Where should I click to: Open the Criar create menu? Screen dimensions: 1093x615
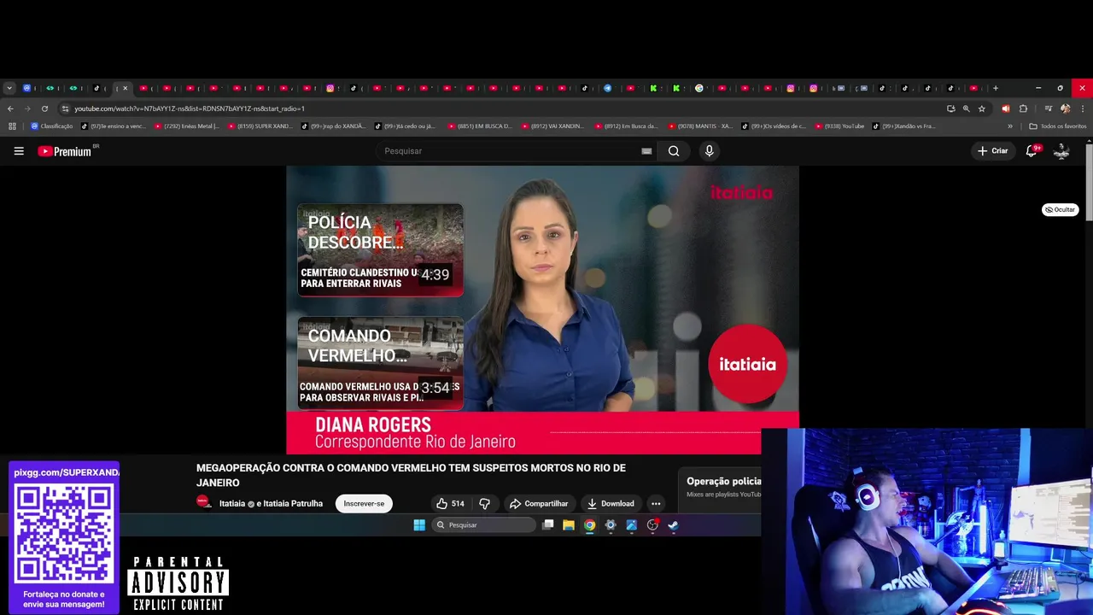(993, 151)
